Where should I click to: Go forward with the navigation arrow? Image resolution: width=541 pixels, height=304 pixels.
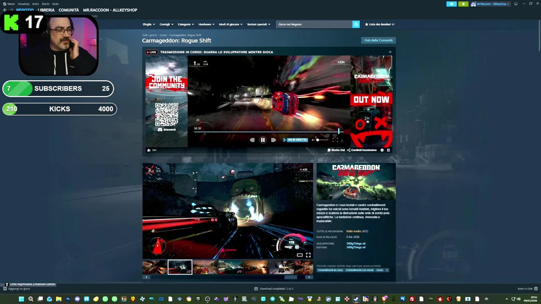click(11, 10)
